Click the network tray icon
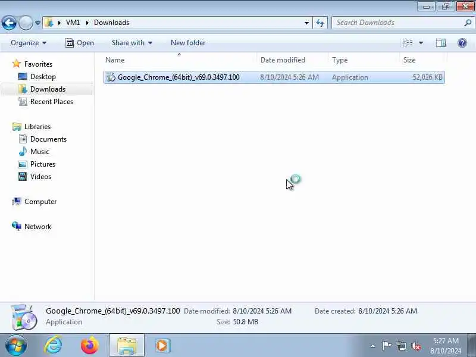 coord(401,346)
